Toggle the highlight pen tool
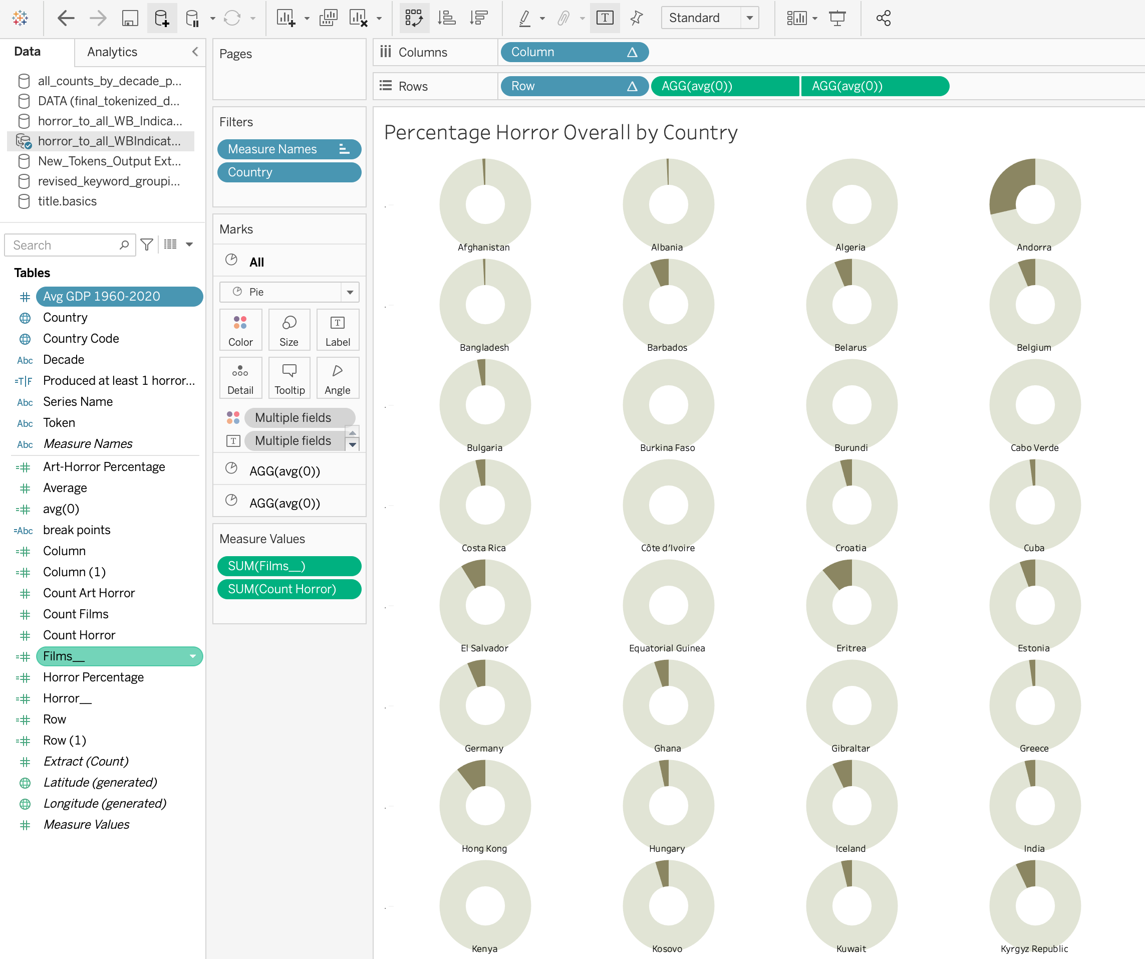 (x=524, y=18)
